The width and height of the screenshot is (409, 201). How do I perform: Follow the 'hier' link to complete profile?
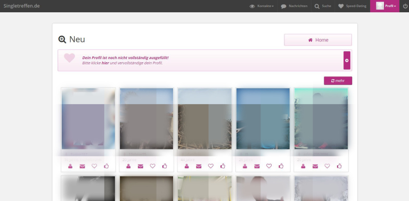pos(105,63)
